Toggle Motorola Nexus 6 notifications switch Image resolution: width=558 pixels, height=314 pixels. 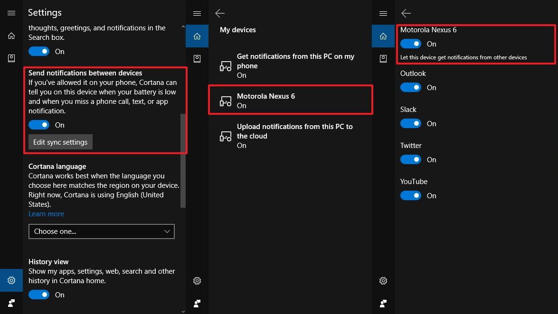[x=411, y=44]
